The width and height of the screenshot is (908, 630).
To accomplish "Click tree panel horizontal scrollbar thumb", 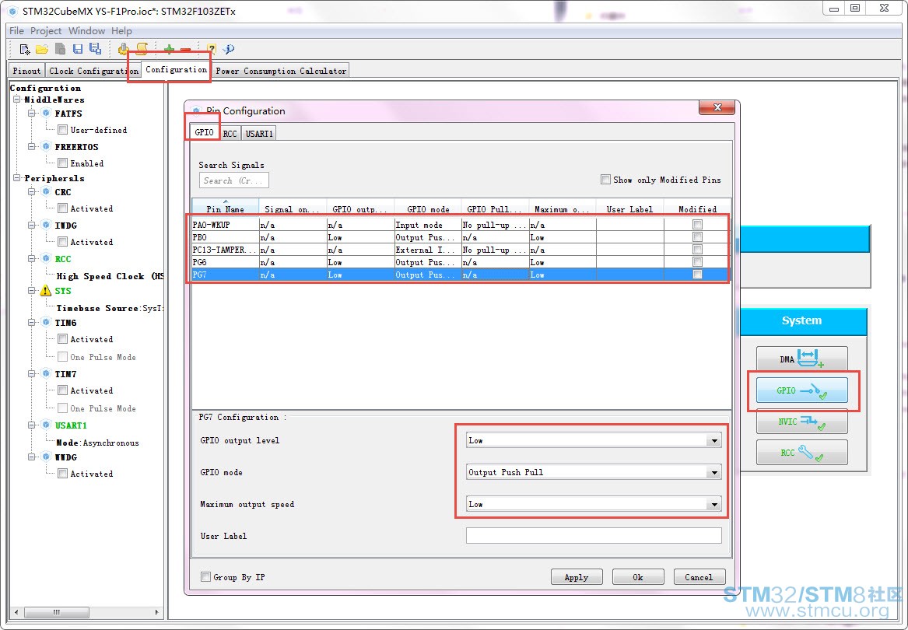I will (56, 612).
